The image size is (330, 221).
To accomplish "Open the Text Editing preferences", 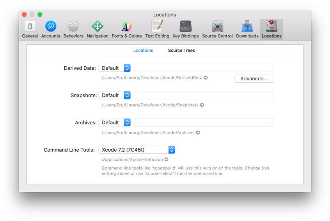I will (x=157, y=30).
